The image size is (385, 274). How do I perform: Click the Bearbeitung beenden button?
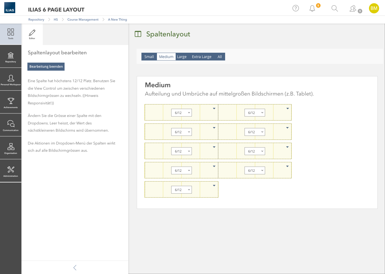(46, 67)
